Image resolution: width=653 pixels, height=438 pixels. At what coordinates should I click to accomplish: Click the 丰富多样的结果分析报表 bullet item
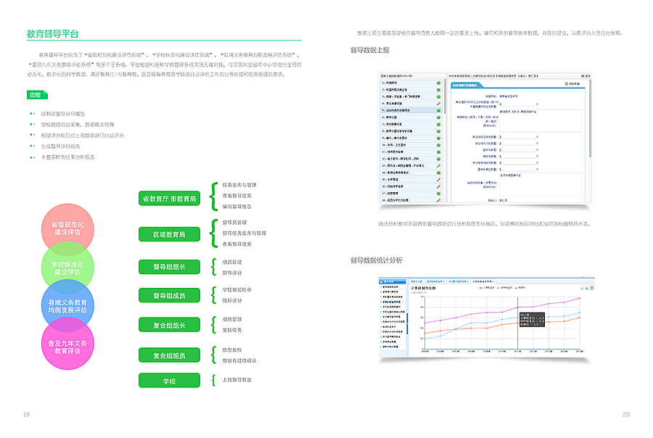(68, 157)
